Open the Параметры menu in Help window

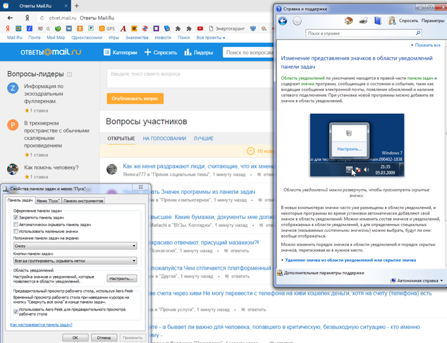432,21
